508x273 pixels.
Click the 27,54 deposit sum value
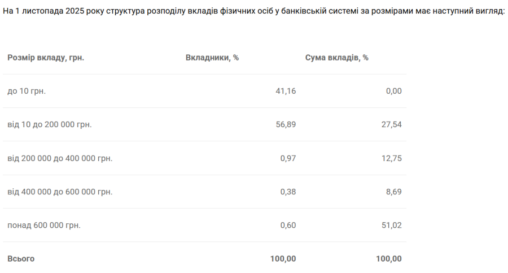tap(391, 124)
